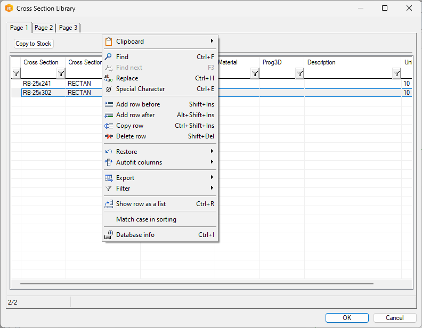Toggle Match case in sorting option

146,219
